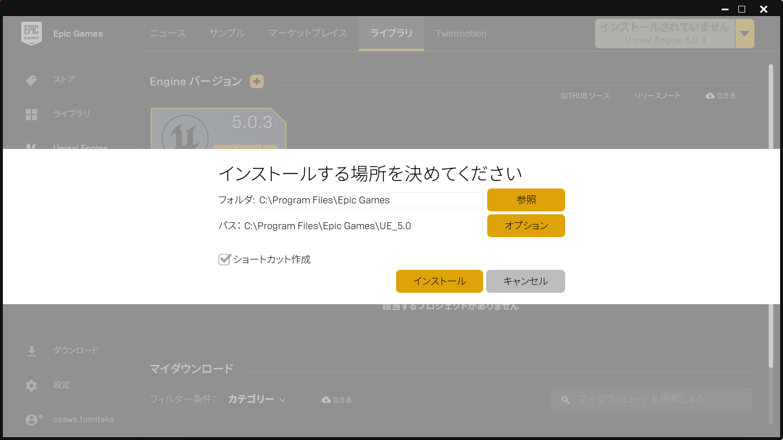783x440 pixels.
Task: Maximize the launcher window
Action: [742, 9]
